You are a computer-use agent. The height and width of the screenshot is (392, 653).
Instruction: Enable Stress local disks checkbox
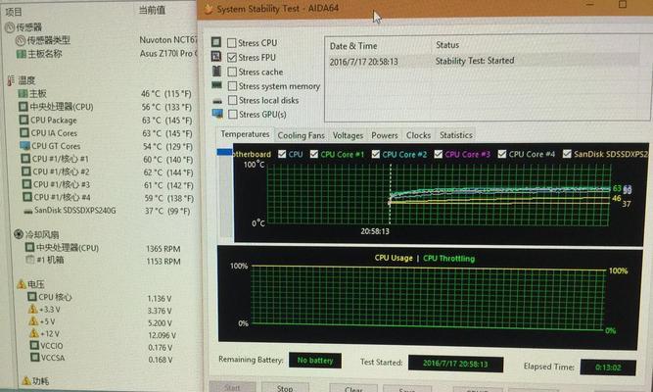click(x=232, y=100)
